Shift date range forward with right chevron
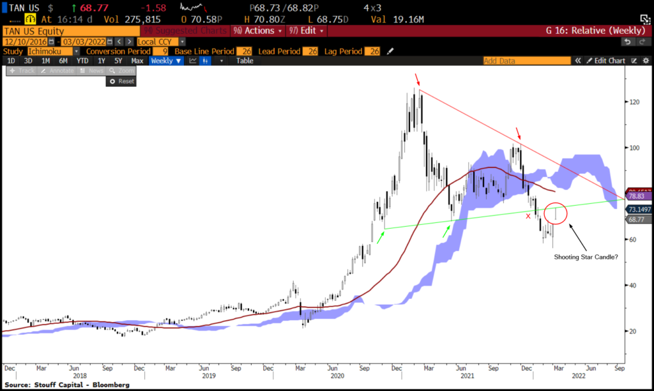Viewport: 654px width, 391px height. click(x=129, y=42)
